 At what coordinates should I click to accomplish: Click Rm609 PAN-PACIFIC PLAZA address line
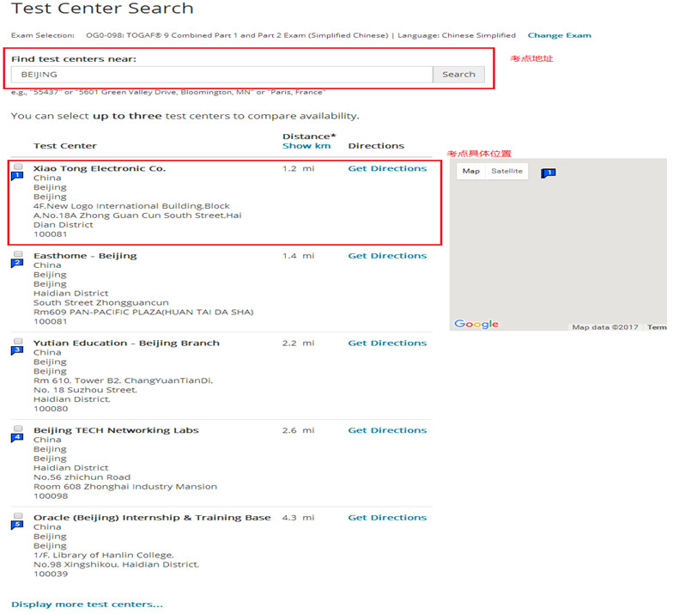pyautogui.click(x=143, y=313)
